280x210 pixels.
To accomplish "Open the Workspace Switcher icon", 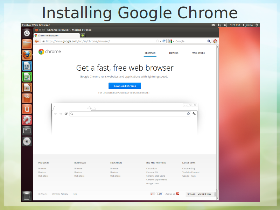I will [x=27, y=131].
